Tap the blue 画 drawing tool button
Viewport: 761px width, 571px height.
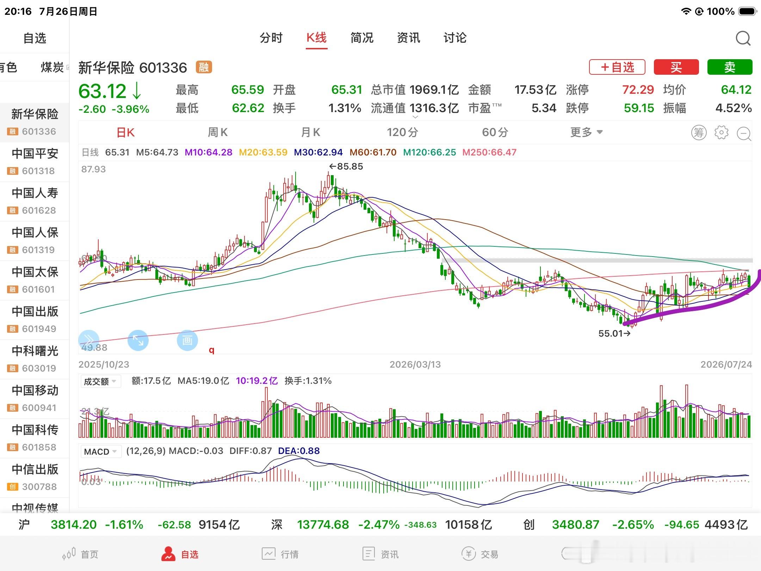click(x=187, y=340)
